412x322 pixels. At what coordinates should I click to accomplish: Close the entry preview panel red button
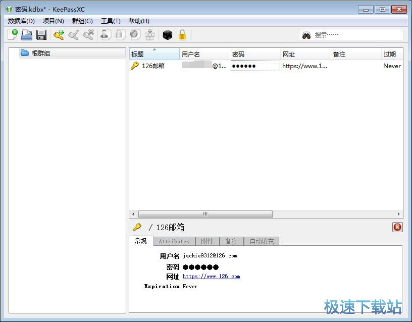397,227
